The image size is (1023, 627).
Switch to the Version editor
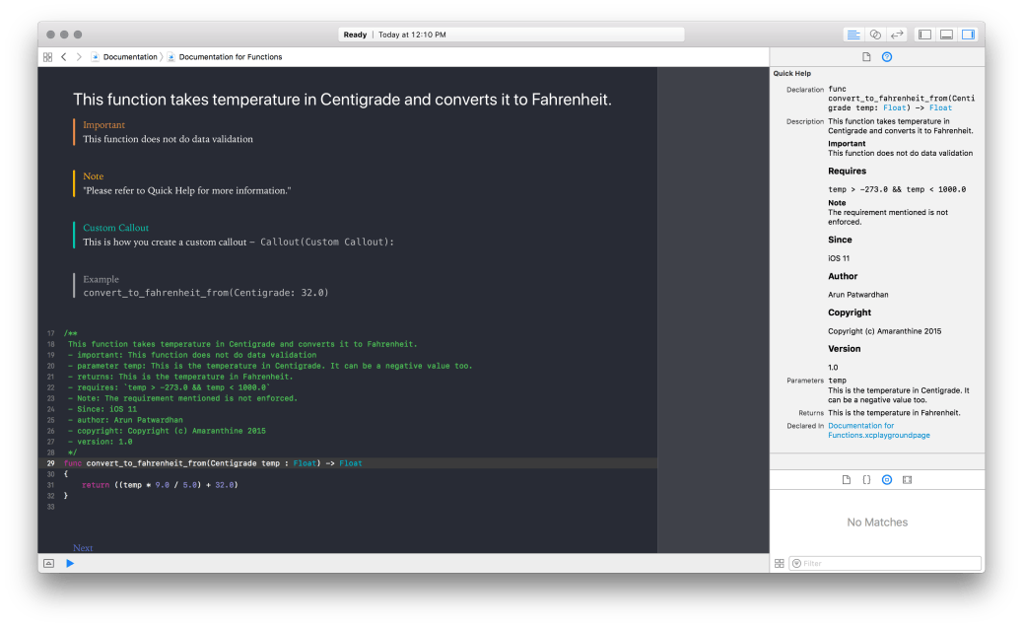coord(896,34)
